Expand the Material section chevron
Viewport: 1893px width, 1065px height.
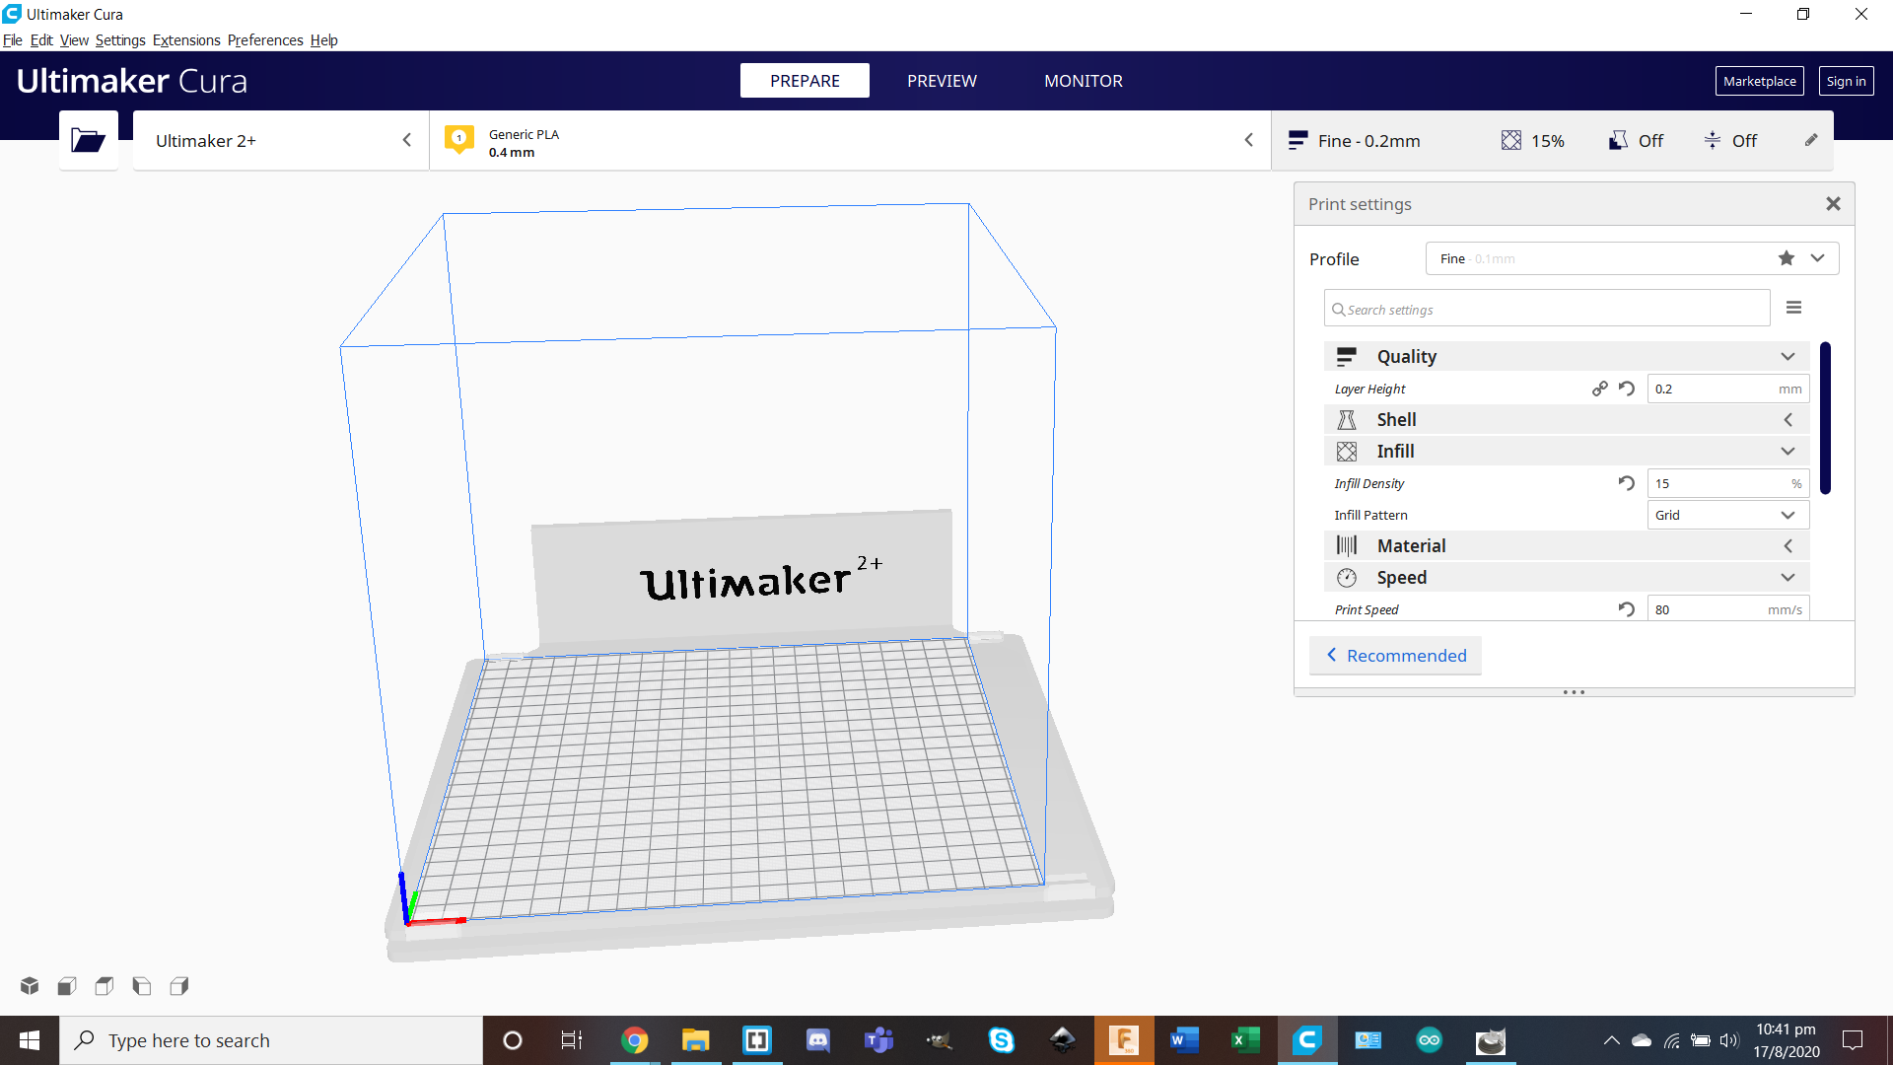tap(1788, 545)
